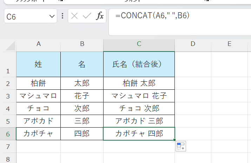Click the fill handle of cell C6
The width and height of the screenshot is (251, 163).
coord(174,140)
